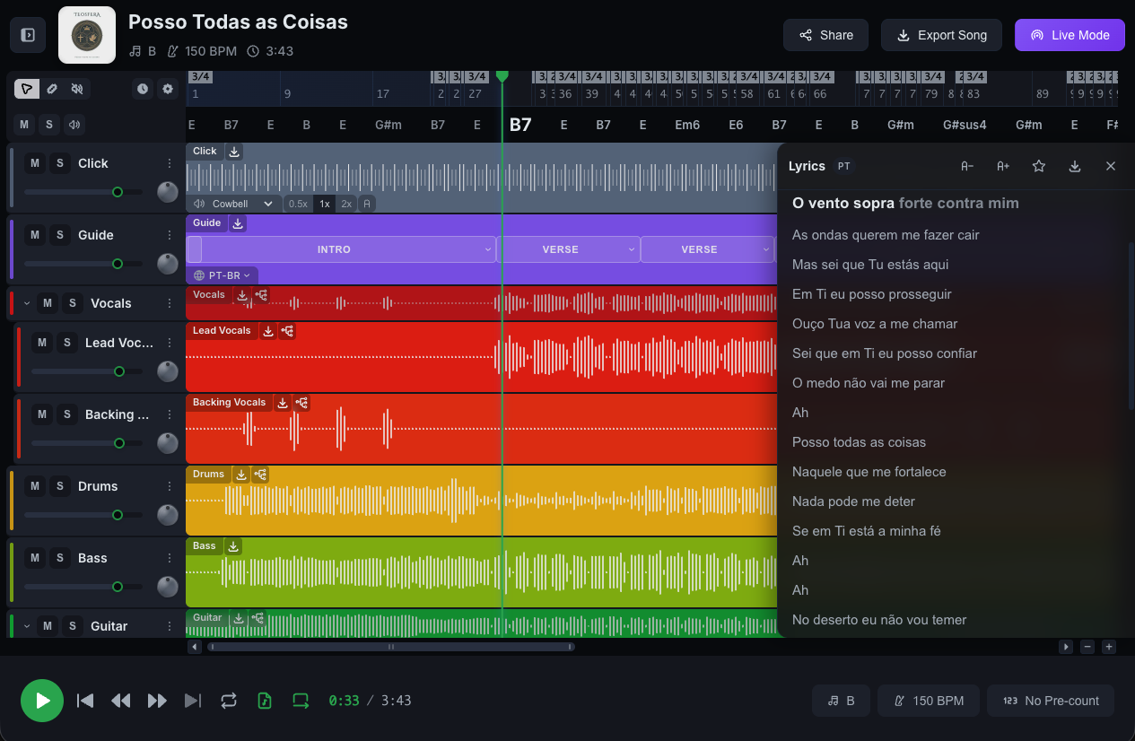Click the global speaker monitor icon
This screenshot has width=1135, height=741.
click(x=74, y=125)
